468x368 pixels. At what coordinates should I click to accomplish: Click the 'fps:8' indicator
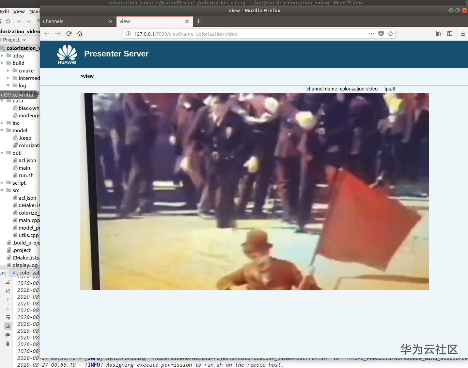tap(390, 89)
